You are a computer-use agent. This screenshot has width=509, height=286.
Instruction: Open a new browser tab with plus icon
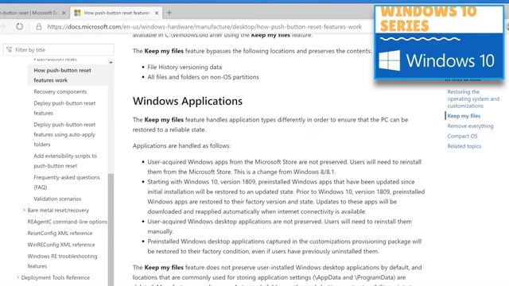point(169,13)
